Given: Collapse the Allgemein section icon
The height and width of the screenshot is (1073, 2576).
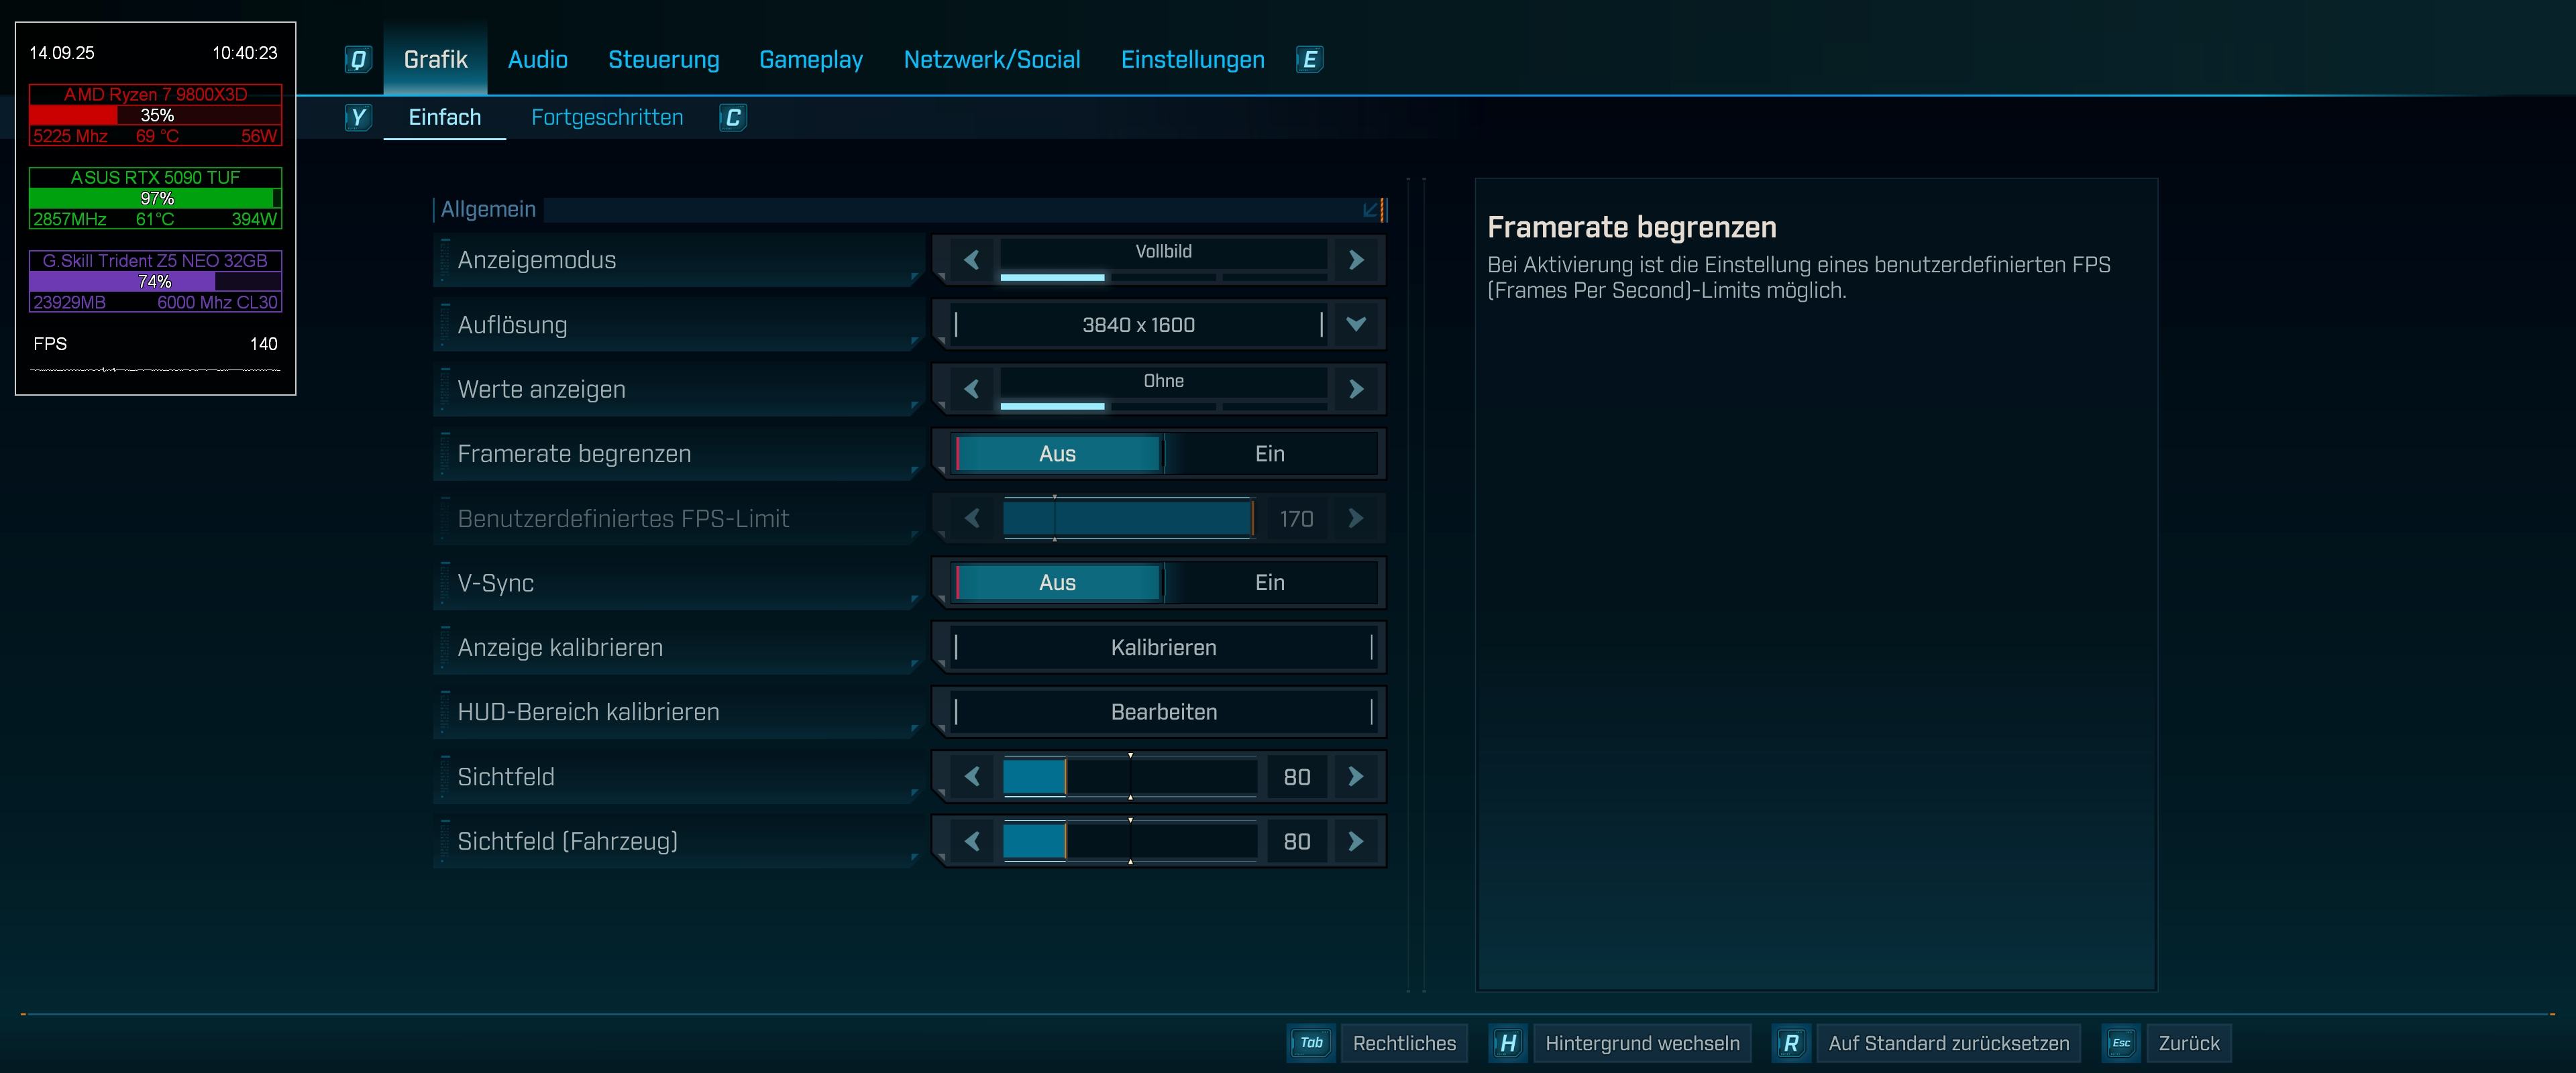Looking at the screenshot, I should (x=1371, y=210).
